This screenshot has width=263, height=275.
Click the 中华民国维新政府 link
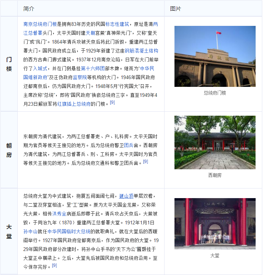[x=35, y=77]
